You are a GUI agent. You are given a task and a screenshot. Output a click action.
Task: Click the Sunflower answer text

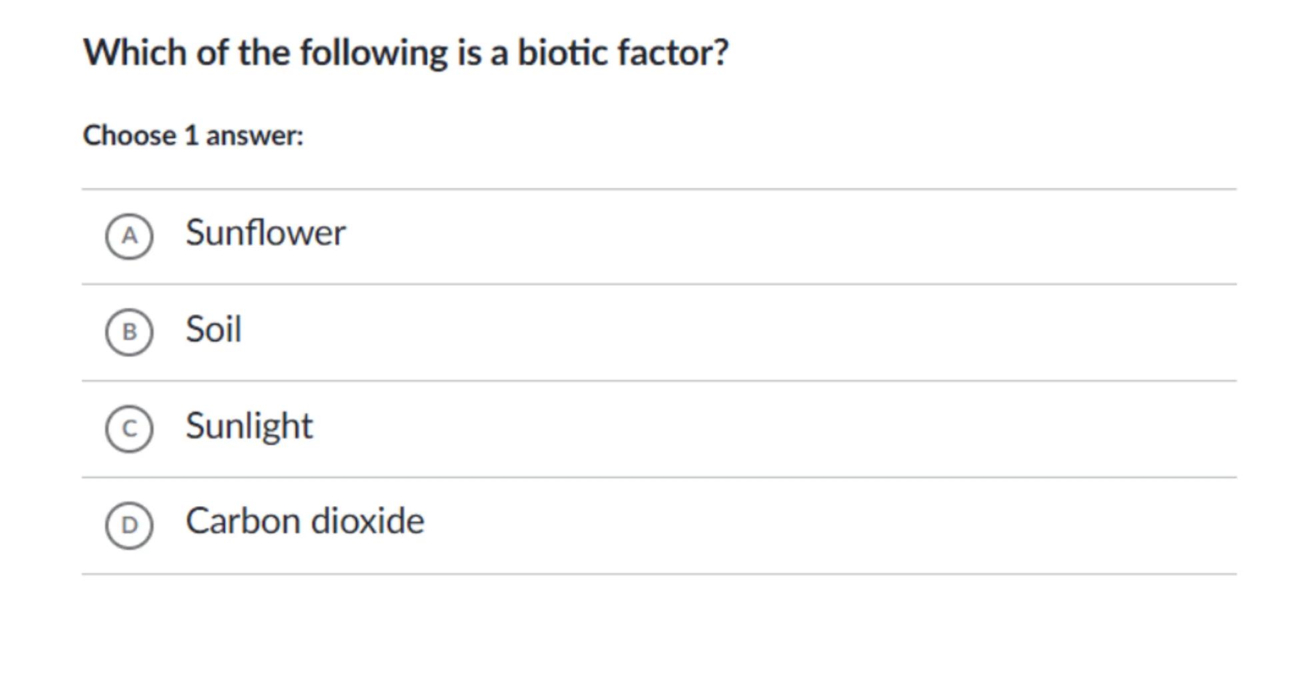265,233
